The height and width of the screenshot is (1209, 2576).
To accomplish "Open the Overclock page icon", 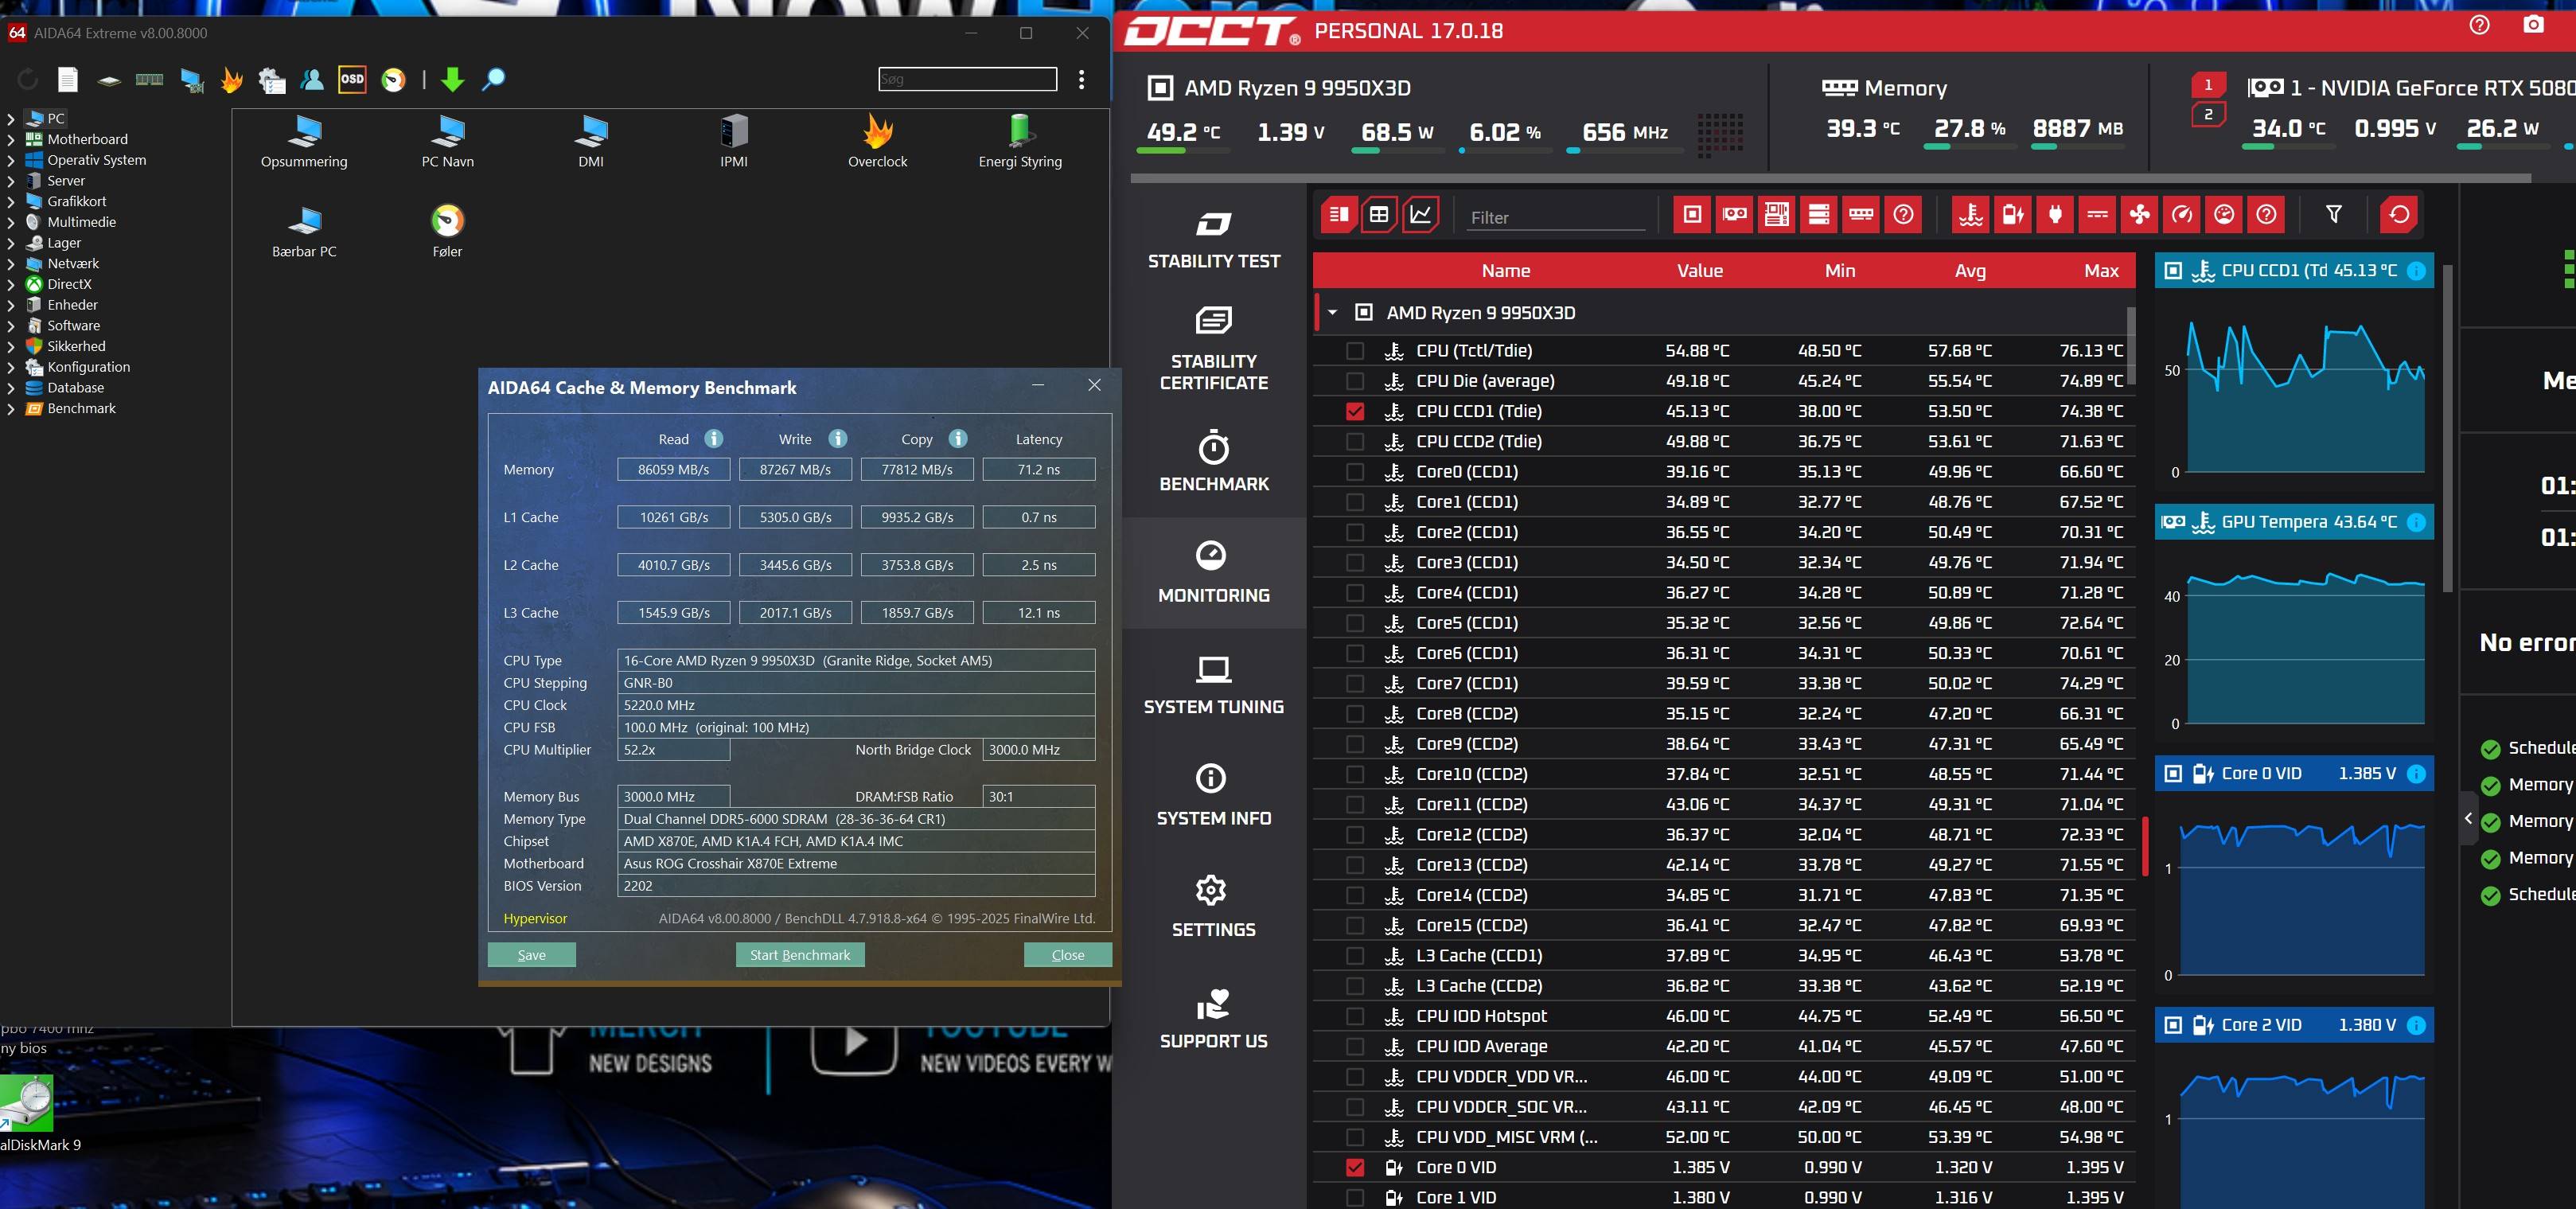I will click(877, 131).
